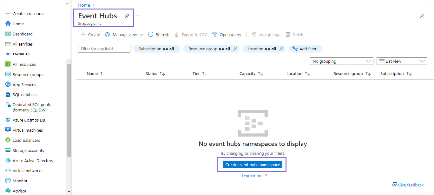The image size is (434, 195).
Task: Open the Learn more link
Action: (x=252, y=176)
